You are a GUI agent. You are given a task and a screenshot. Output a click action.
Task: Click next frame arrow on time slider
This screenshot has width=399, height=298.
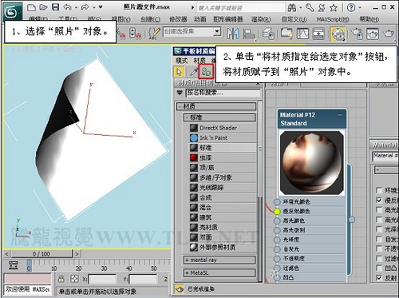[77, 254]
